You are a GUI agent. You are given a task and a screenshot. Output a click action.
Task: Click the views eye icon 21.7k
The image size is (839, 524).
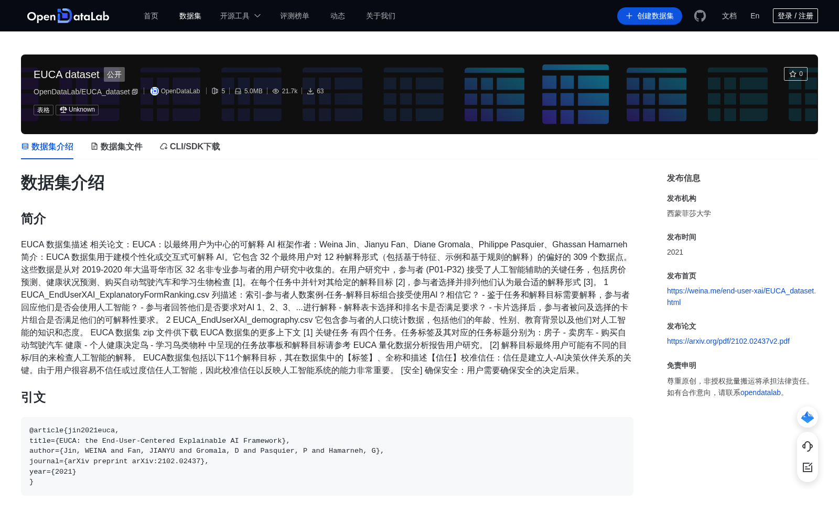pos(276,91)
